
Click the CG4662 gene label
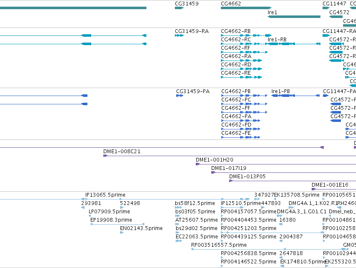pyautogui.click(x=231, y=4)
